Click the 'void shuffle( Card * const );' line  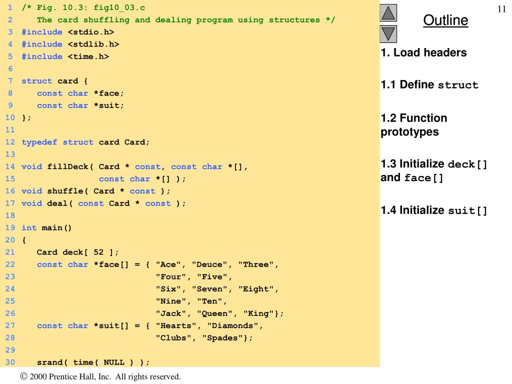tap(95, 191)
